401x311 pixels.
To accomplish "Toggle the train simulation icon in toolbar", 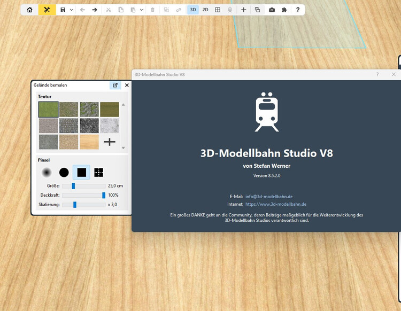I will [230, 10].
